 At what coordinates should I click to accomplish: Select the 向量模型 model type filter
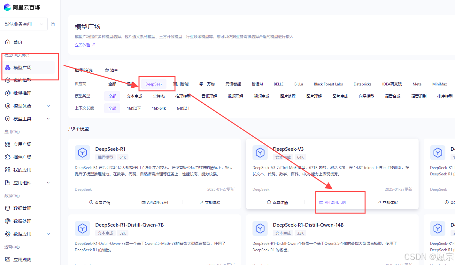pyautogui.click(x=366, y=96)
